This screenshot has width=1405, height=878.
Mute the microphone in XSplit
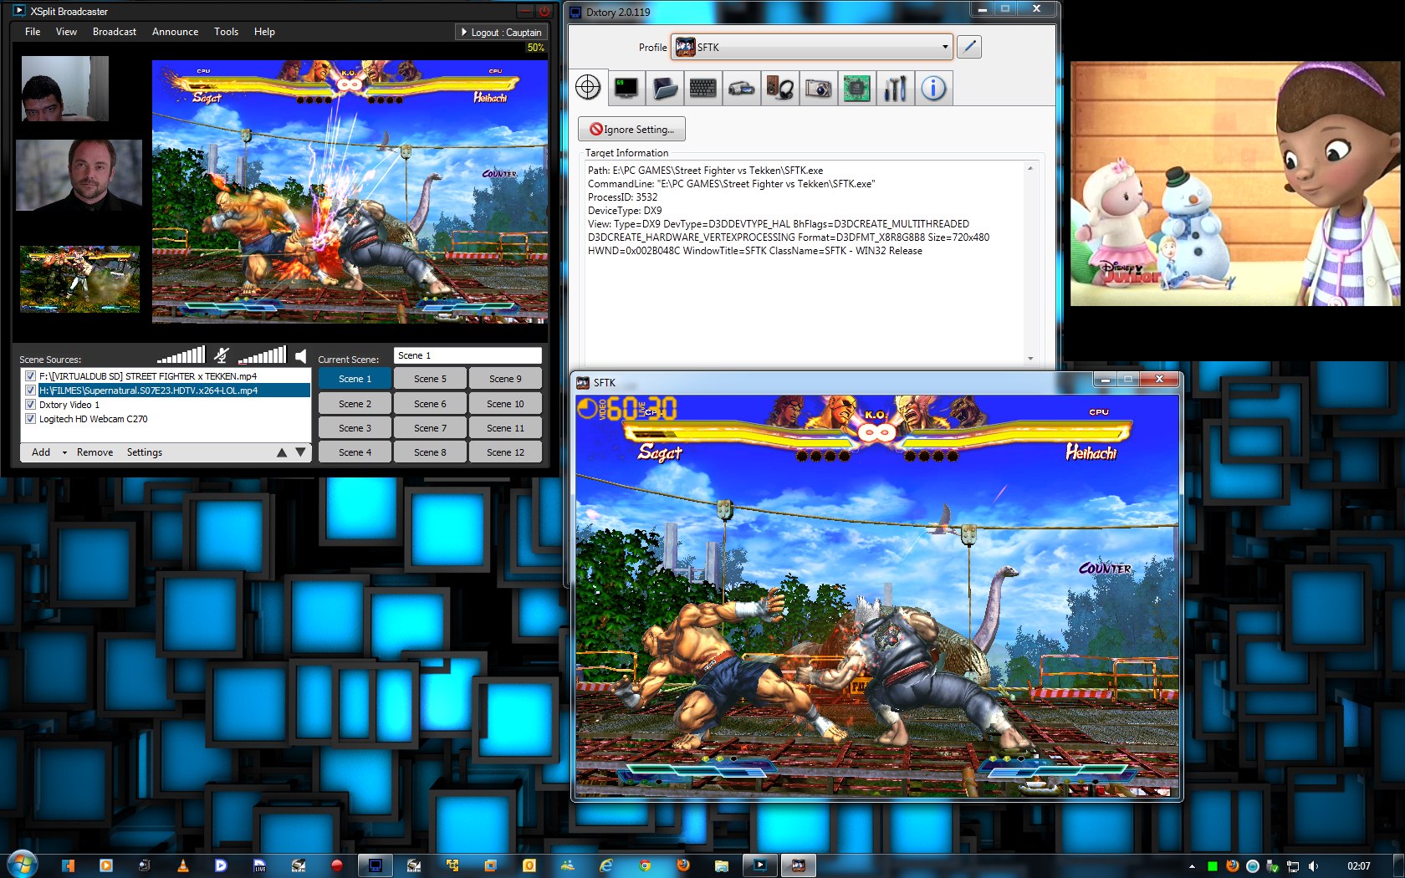tap(221, 355)
